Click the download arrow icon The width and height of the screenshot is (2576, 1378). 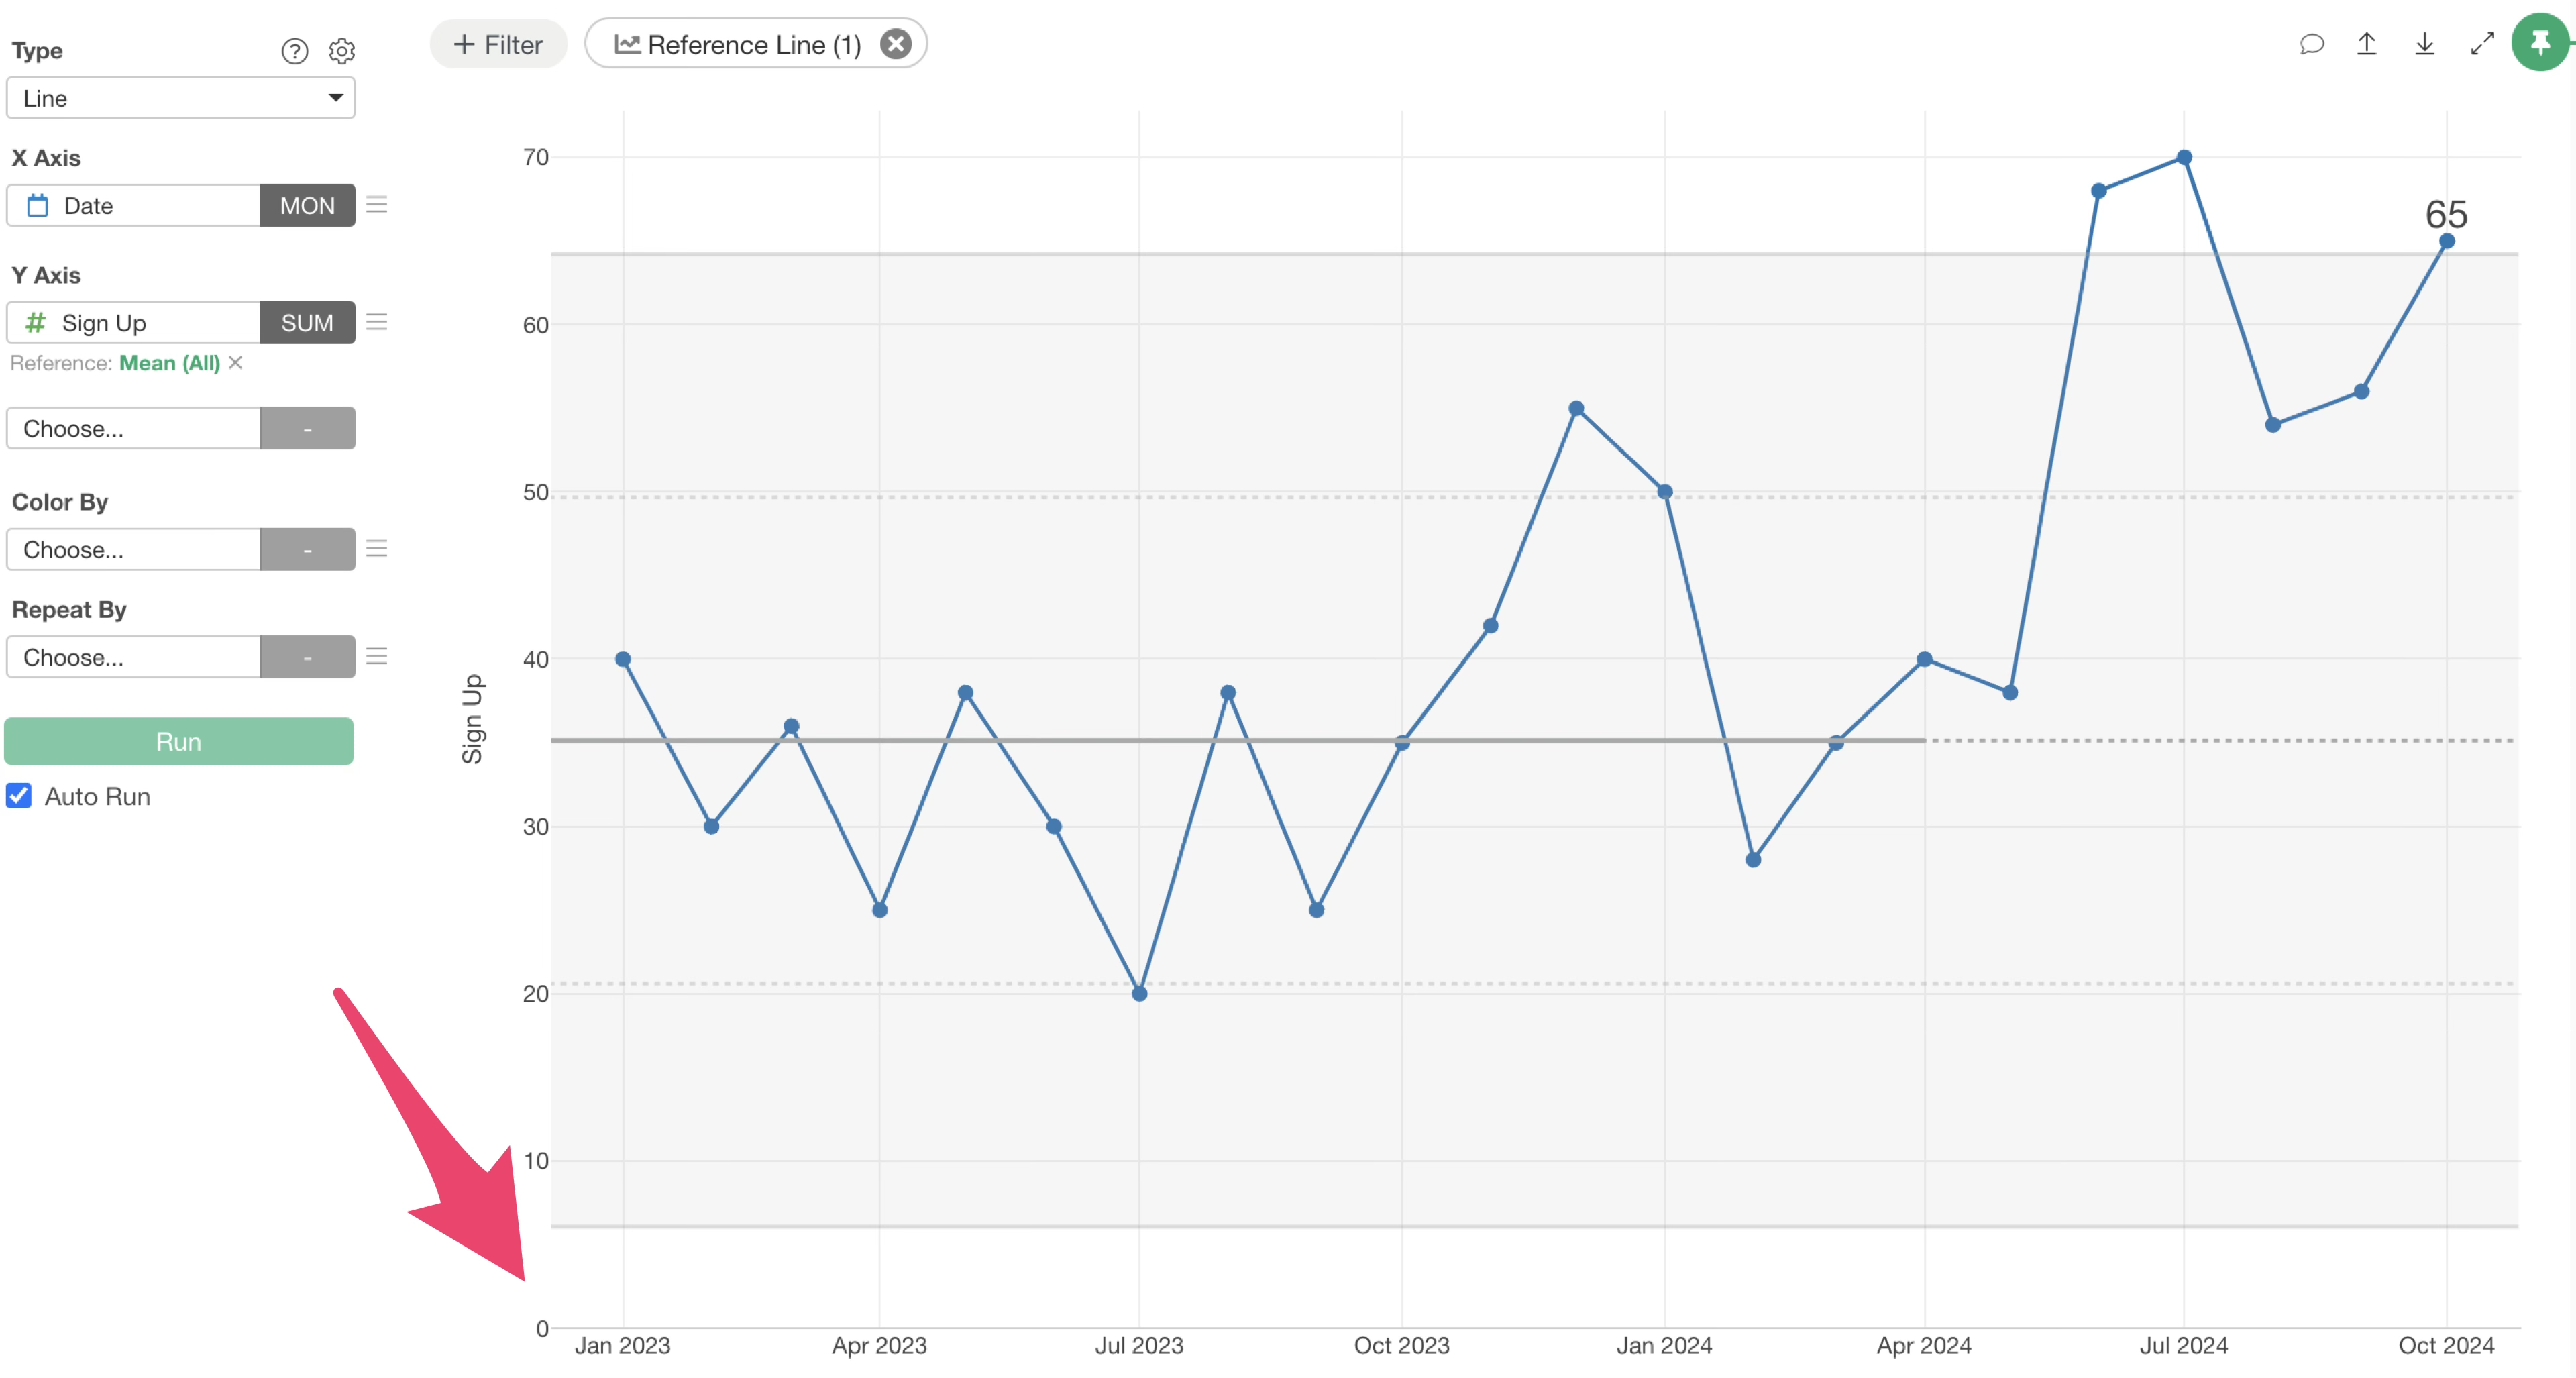2424,44
